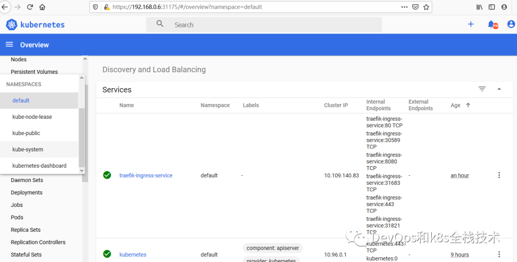
Task: Toggle the browser sidebar icon
Action: coord(492,7)
